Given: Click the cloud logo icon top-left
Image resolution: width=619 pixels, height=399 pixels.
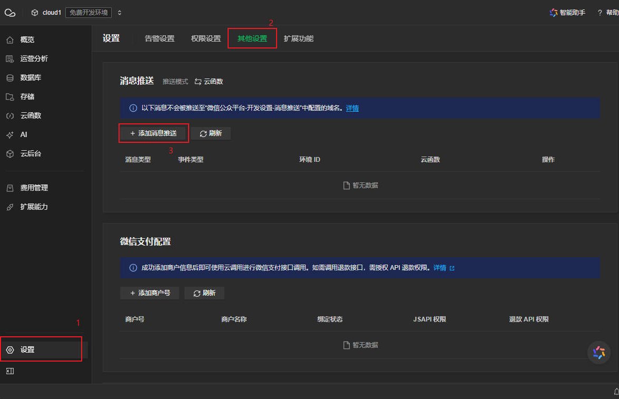Looking at the screenshot, I should pos(10,13).
